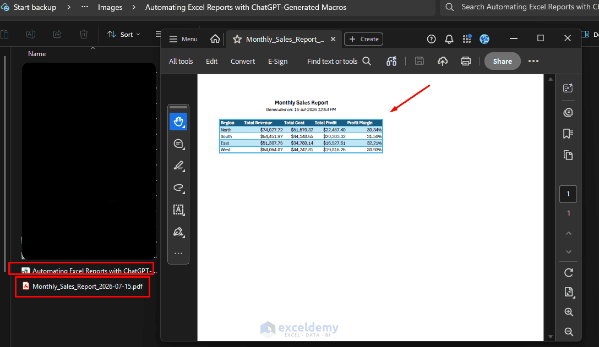599x347 pixels.
Task: Open the Convert tool tab
Action: click(x=243, y=61)
